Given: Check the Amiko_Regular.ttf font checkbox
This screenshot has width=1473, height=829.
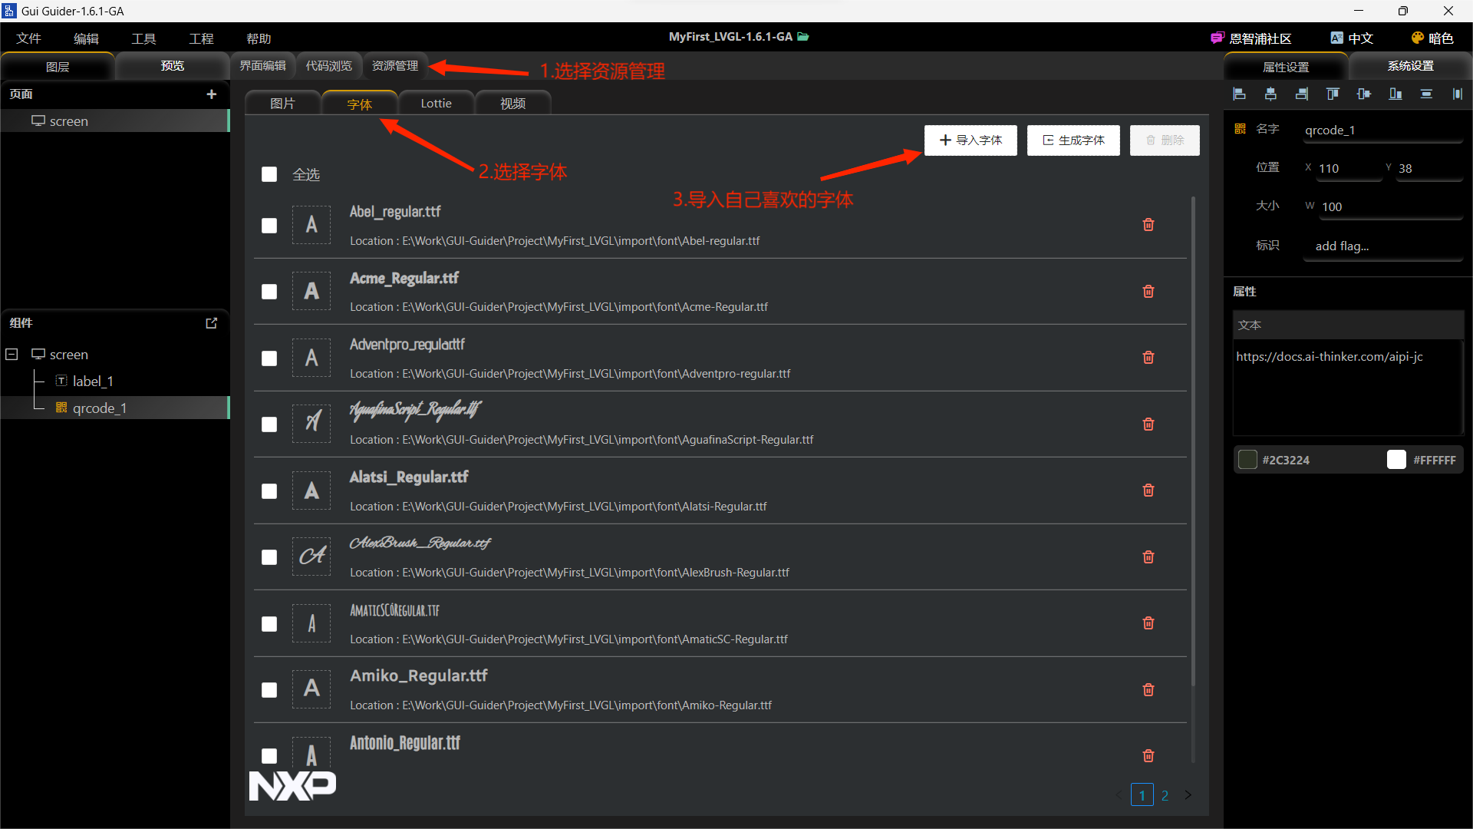Looking at the screenshot, I should click(269, 690).
